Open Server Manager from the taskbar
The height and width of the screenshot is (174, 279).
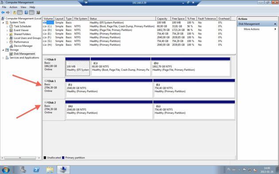[x=23, y=170]
